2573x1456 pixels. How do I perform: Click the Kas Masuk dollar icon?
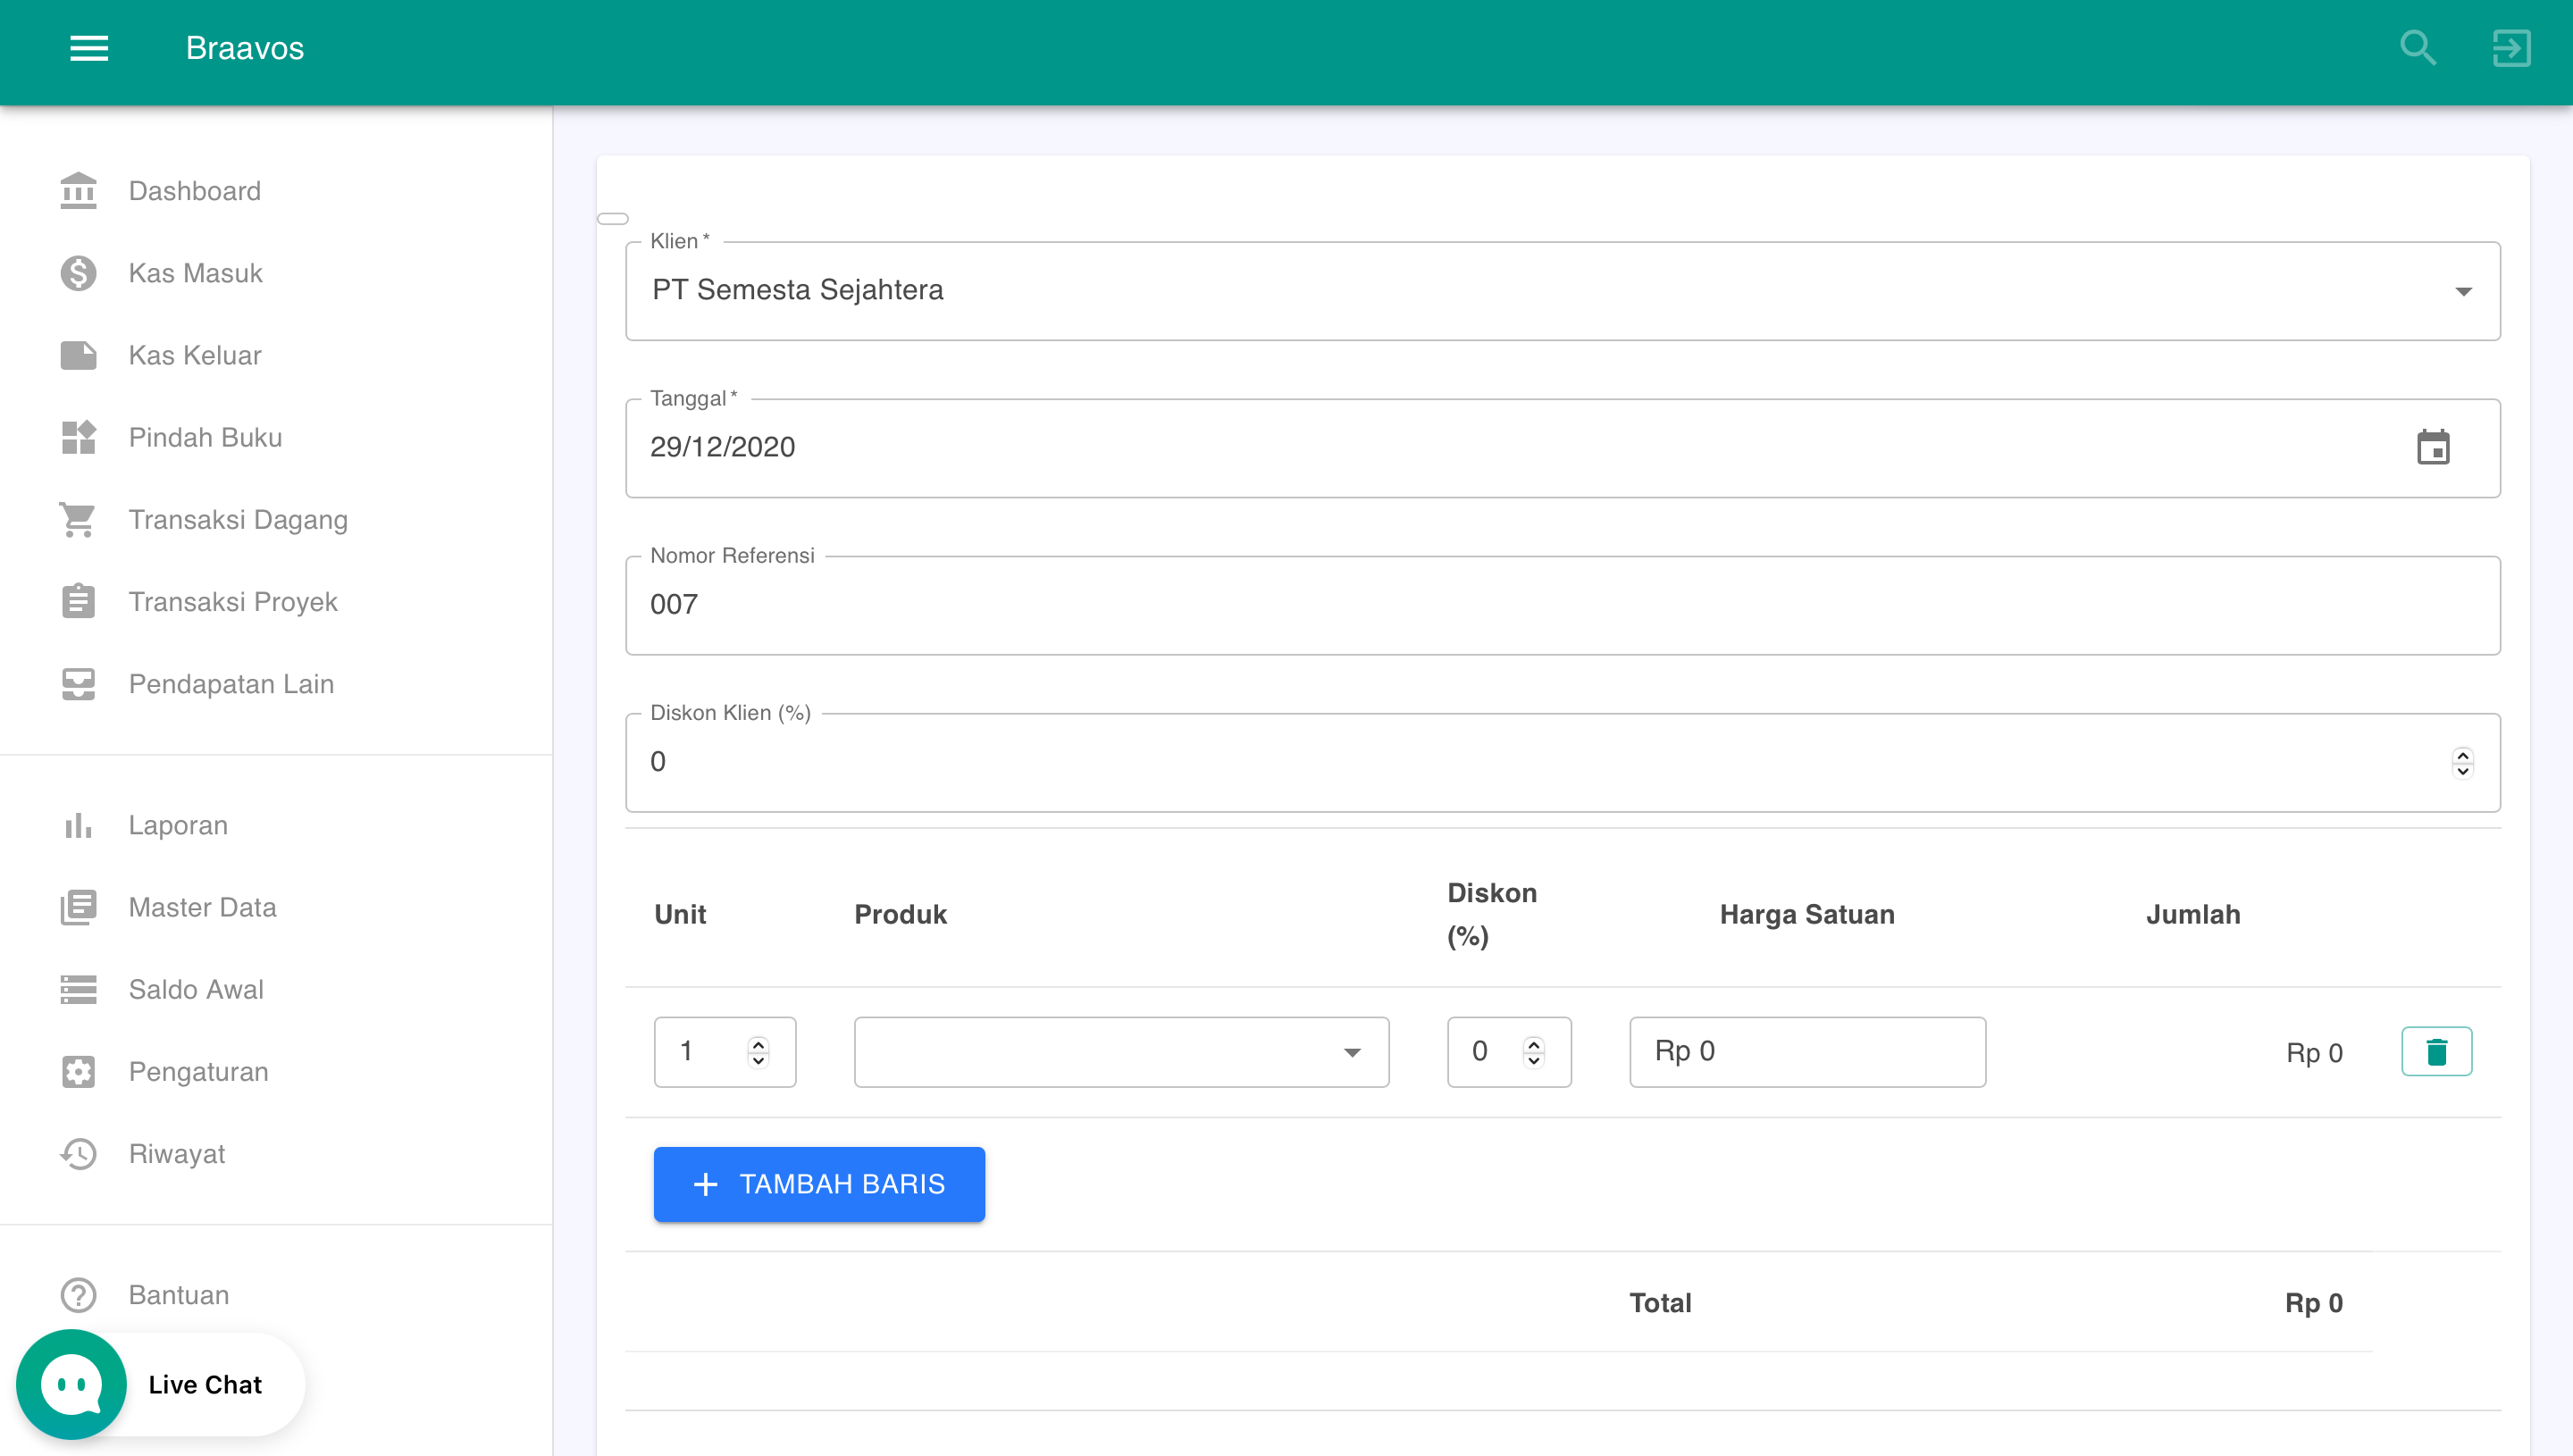point(78,273)
